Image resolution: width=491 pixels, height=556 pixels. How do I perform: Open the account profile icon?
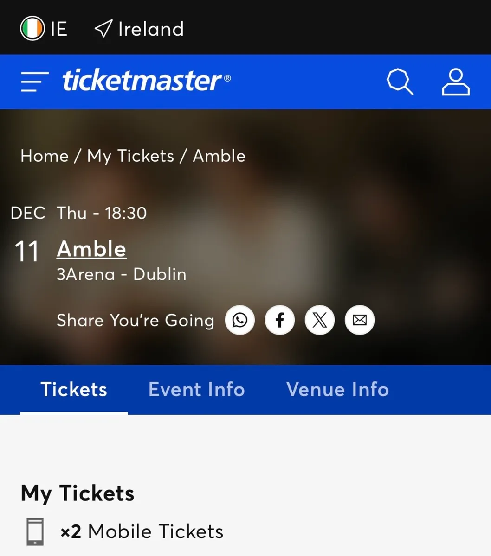456,82
